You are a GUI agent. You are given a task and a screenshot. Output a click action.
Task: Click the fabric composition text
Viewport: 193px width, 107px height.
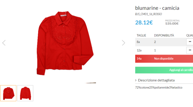159,87
